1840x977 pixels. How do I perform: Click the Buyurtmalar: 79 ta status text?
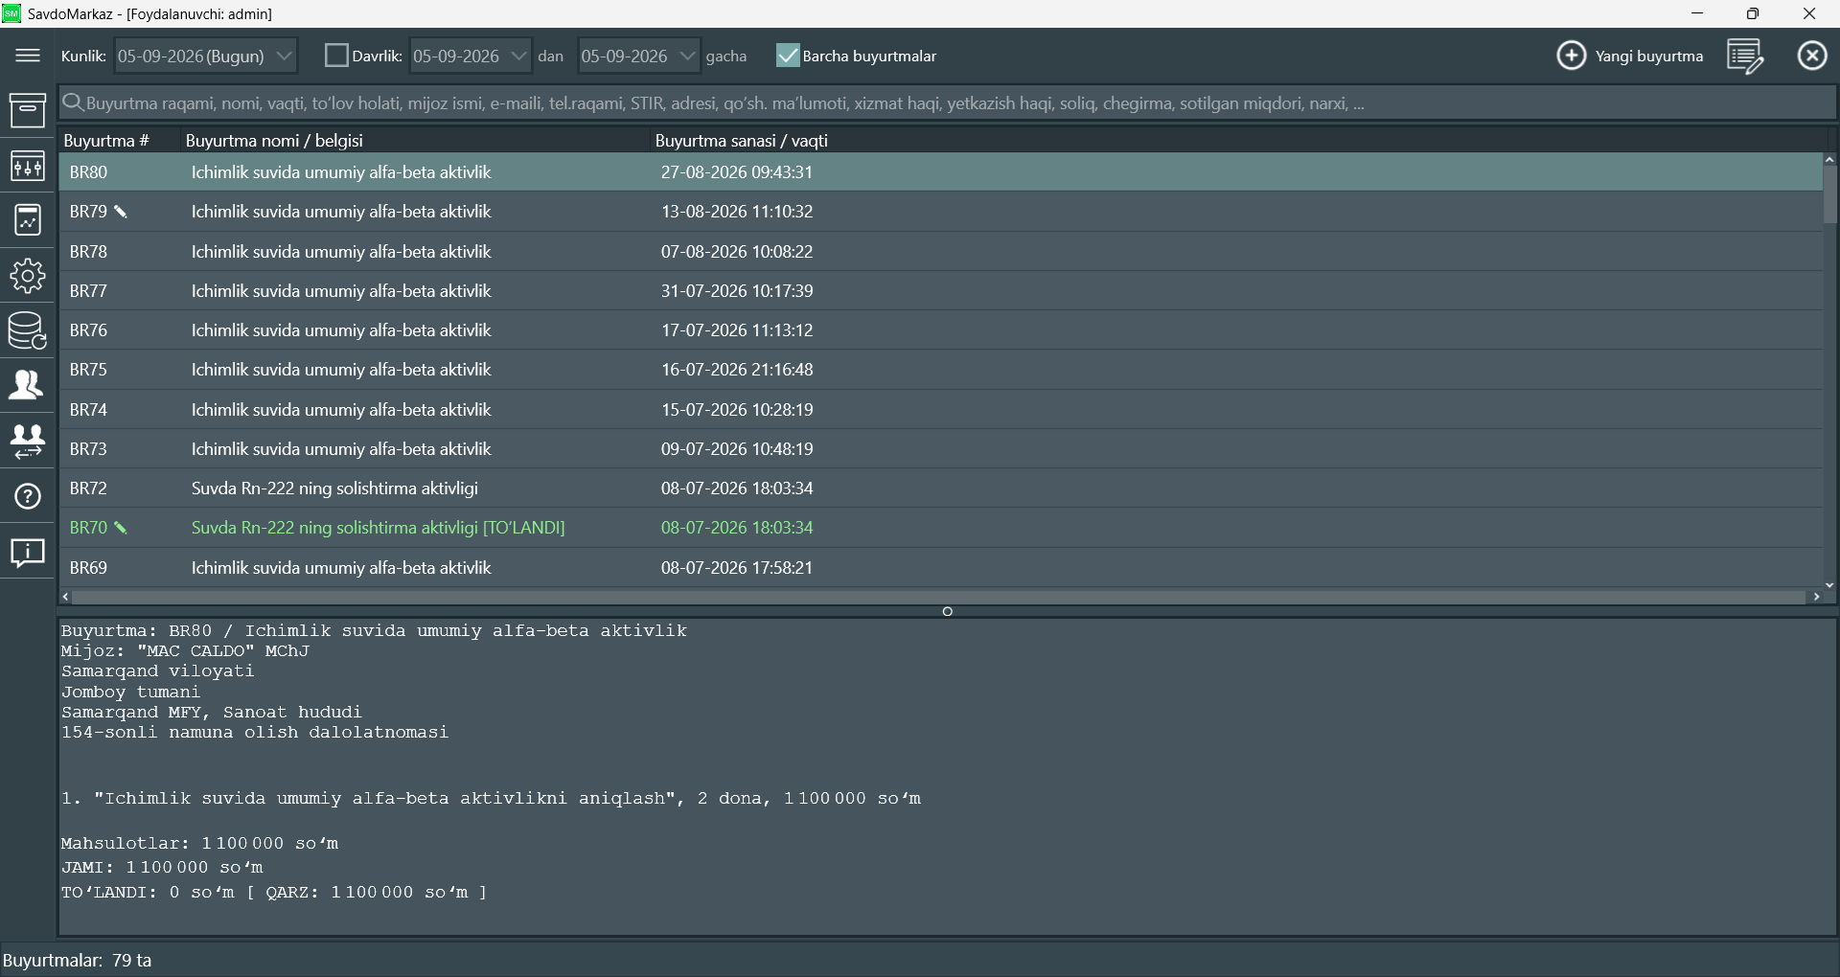[x=78, y=961]
